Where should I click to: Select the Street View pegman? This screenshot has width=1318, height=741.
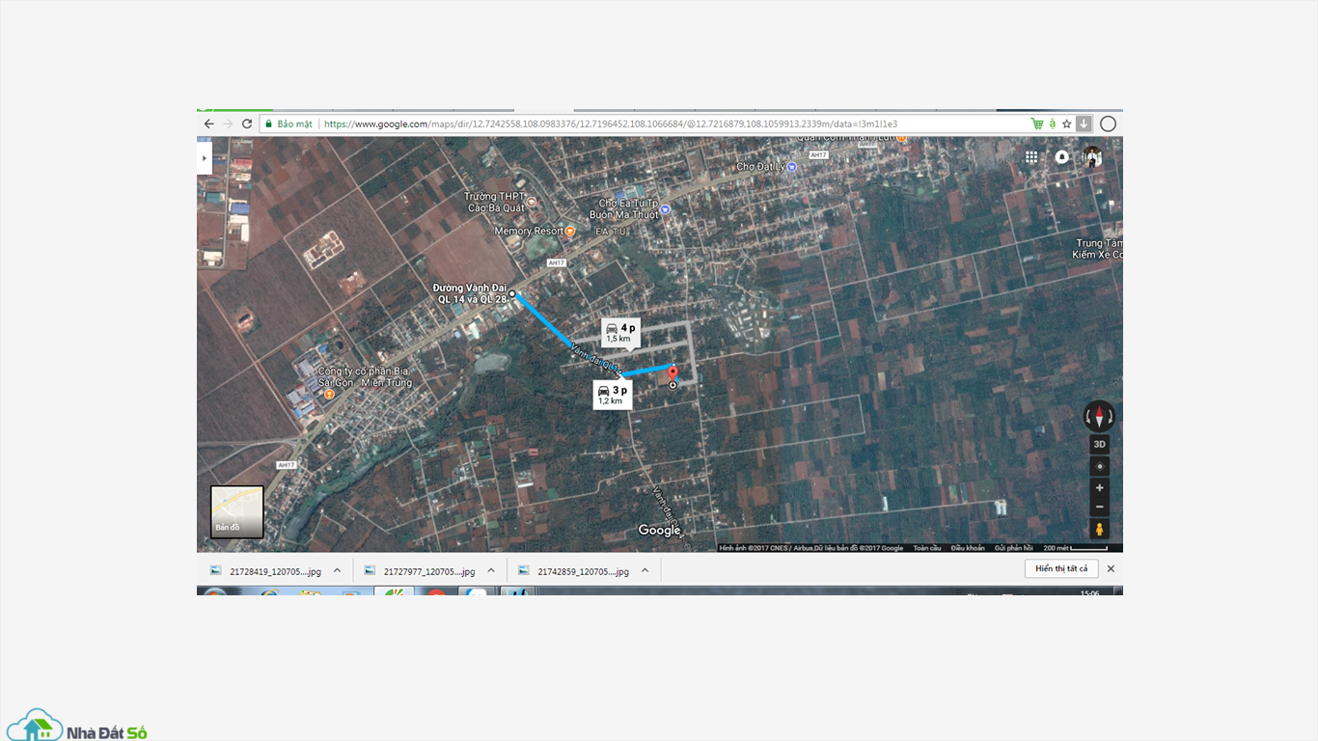click(x=1099, y=530)
